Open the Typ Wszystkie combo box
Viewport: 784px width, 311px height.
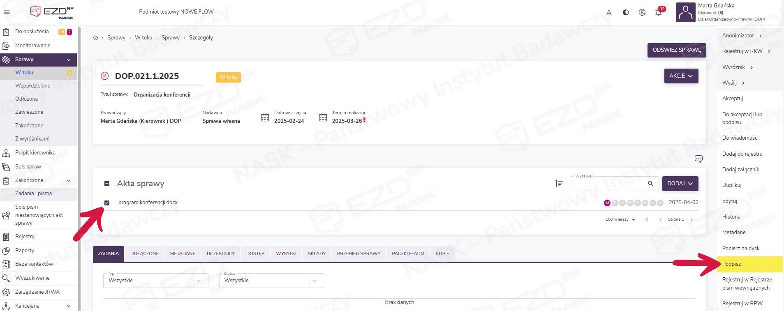coord(155,281)
